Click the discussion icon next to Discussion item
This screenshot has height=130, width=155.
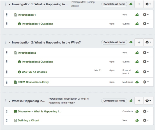point(15,111)
